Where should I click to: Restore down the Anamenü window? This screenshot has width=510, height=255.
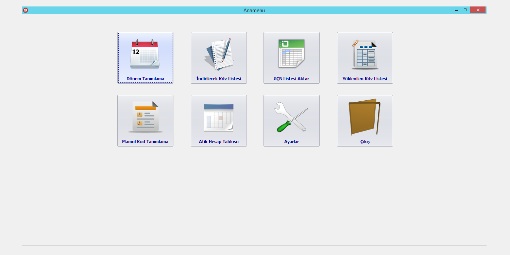tap(465, 10)
